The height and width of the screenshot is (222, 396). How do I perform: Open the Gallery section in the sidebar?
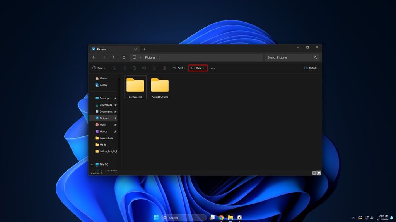[102, 85]
